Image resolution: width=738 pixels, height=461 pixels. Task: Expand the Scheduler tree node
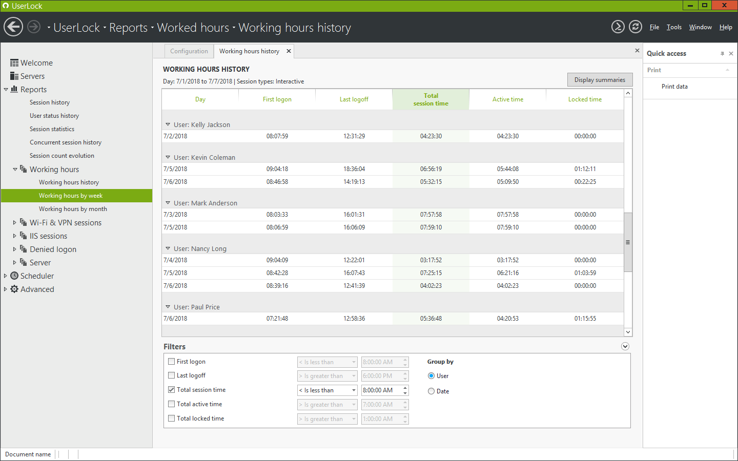click(x=6, y=276)
